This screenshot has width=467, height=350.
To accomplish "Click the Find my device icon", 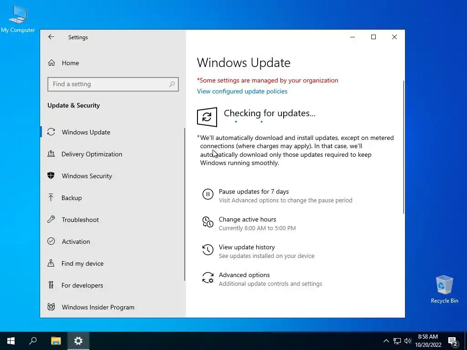I will tap(51, 263).
